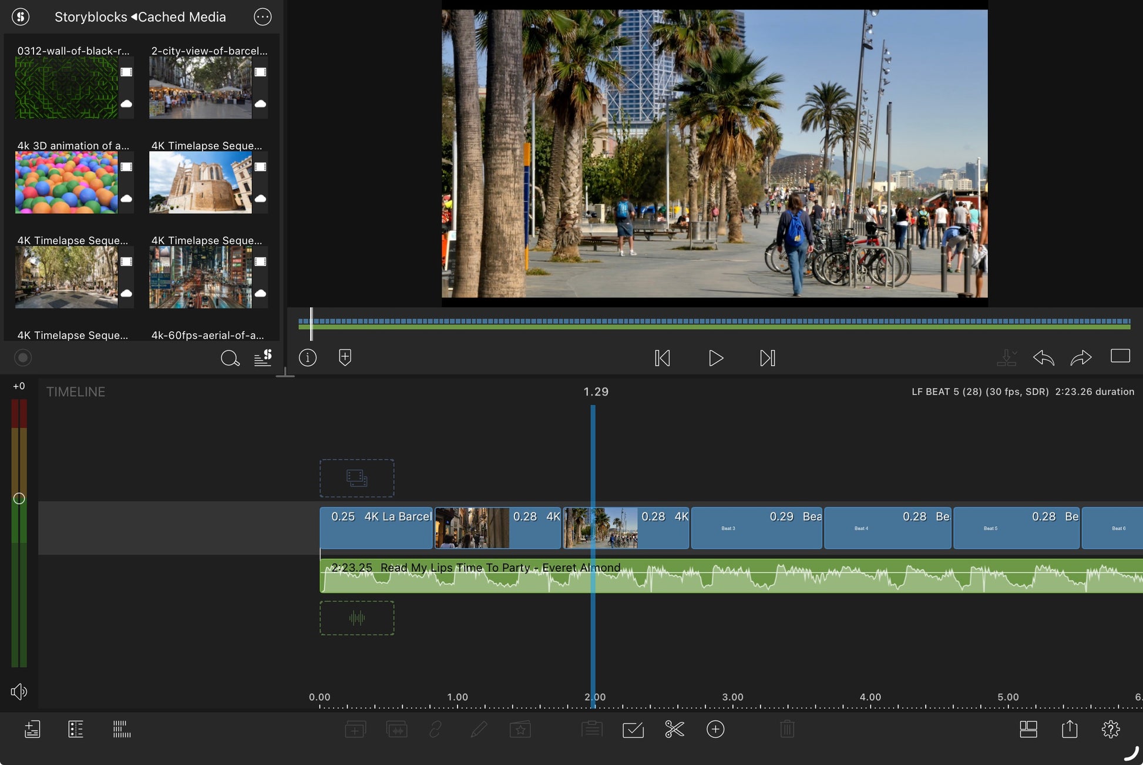Select the 4k 3D animation colorful balls thumbnail
Image resolution: width=1143 pixels, height=765 pixels.
click(x=66, y=182)
